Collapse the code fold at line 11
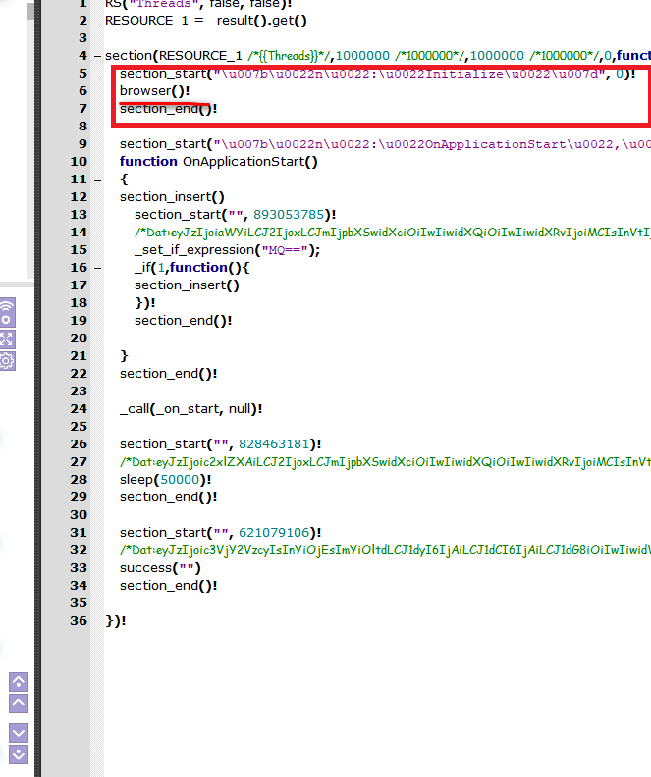 pos(96,180)
